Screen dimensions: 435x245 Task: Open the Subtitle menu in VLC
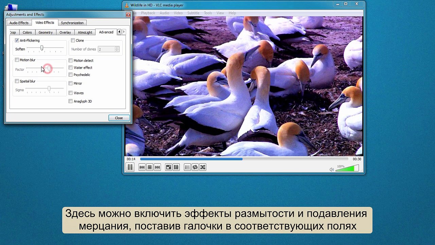[193, 13]
